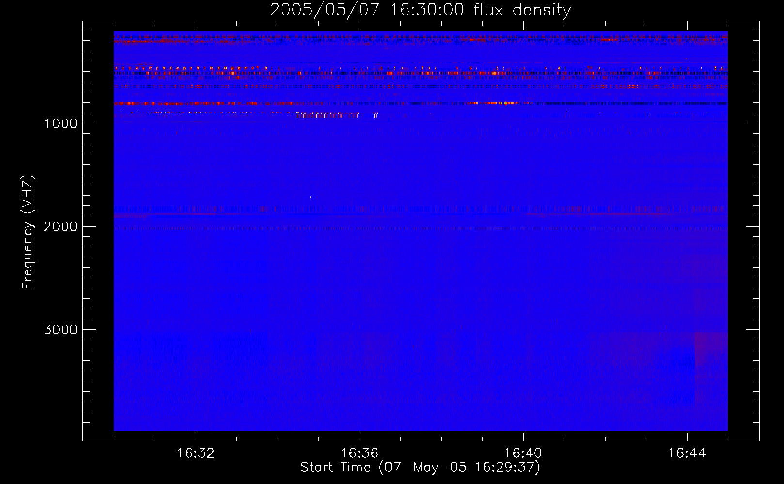
Task: Click the 1000 frequency tick label
Action: tap(61, 123)
